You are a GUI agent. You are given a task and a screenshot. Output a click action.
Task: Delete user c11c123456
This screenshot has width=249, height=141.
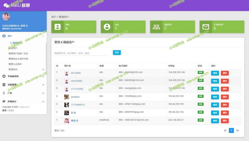(x=225, y=89)
